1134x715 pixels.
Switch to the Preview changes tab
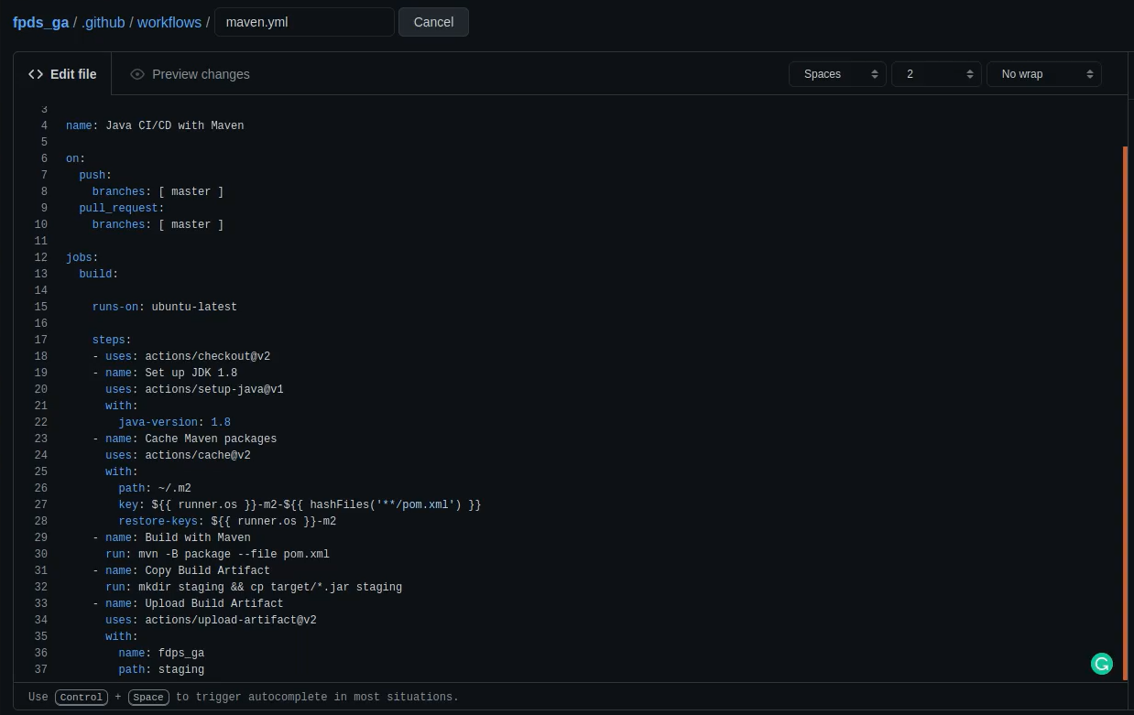pos(190,74)
